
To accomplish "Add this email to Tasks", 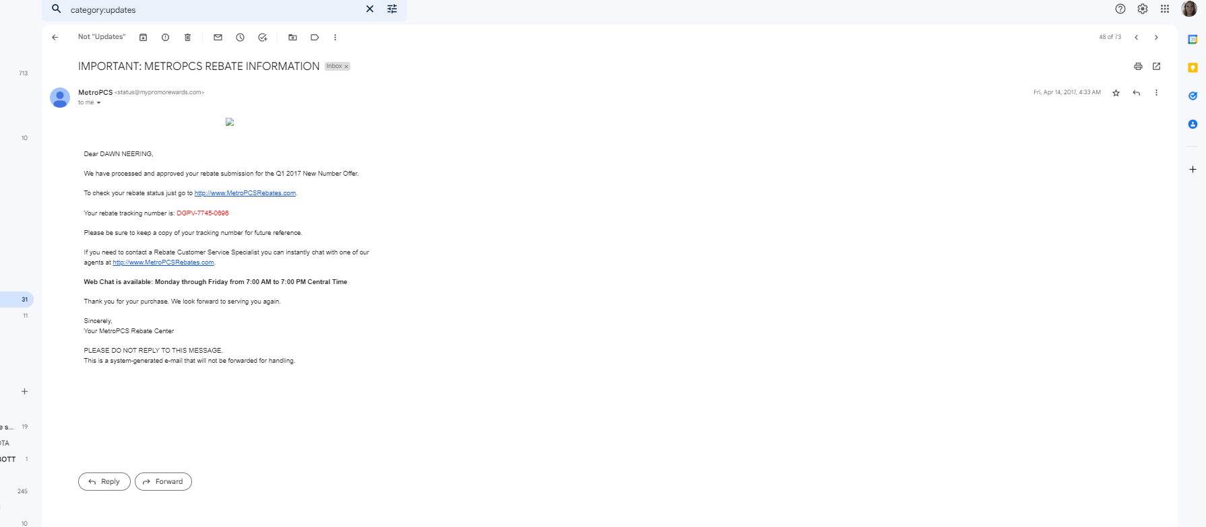I will pyautogui.click(x=263, y=38).
